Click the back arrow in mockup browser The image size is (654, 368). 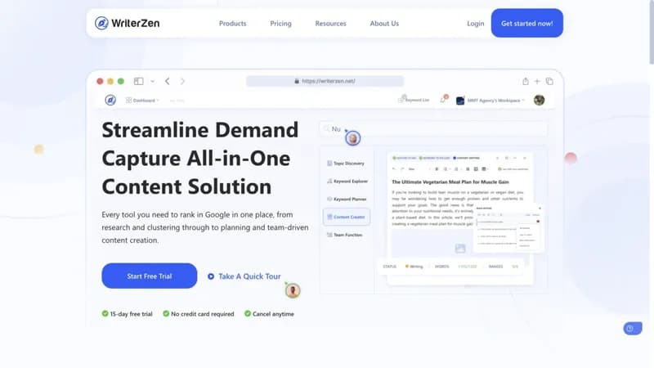(x=168, y=81)
